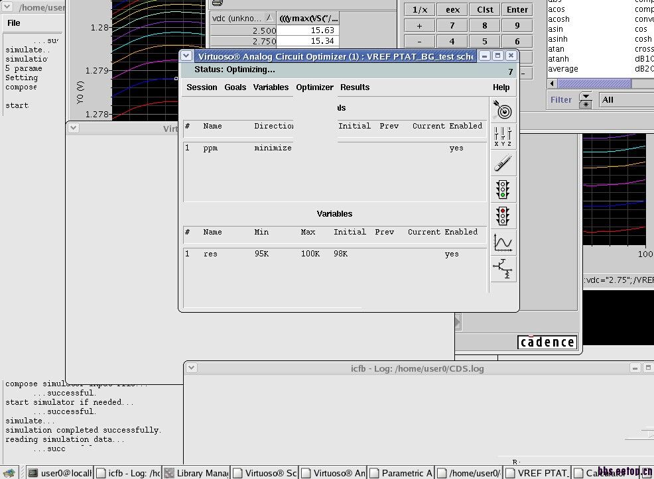The width and height of the screenshot is (654, 479).
Task: Click the XYZ variables sliders icon
Action: pos(503,136)
